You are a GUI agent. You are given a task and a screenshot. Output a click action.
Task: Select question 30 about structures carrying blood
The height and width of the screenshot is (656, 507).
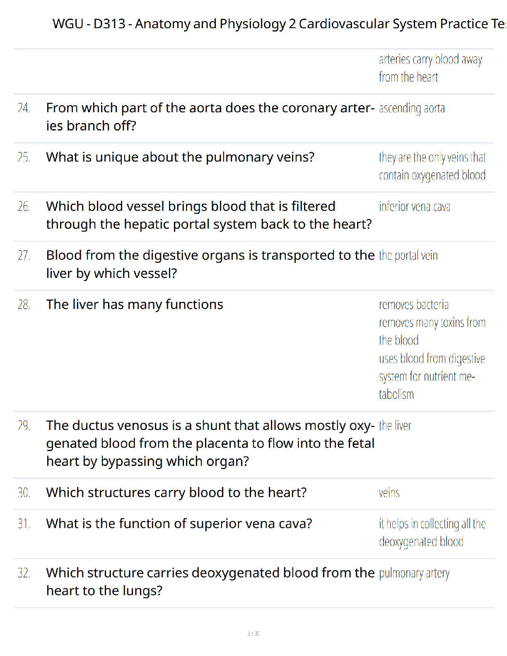[x=176, y=493]
